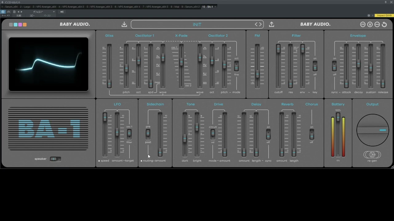The width and height of the screenshot is (394, 221).
Task: Click the Gliss slider handle
Action: (x=109, y=83)
